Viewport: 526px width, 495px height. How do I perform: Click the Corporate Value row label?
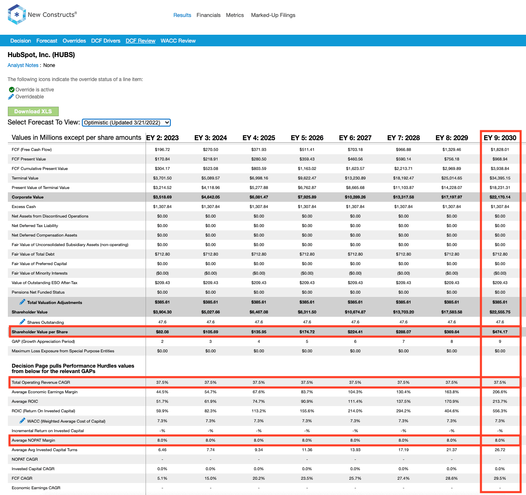pyautogui.click(x=28, y=197)
